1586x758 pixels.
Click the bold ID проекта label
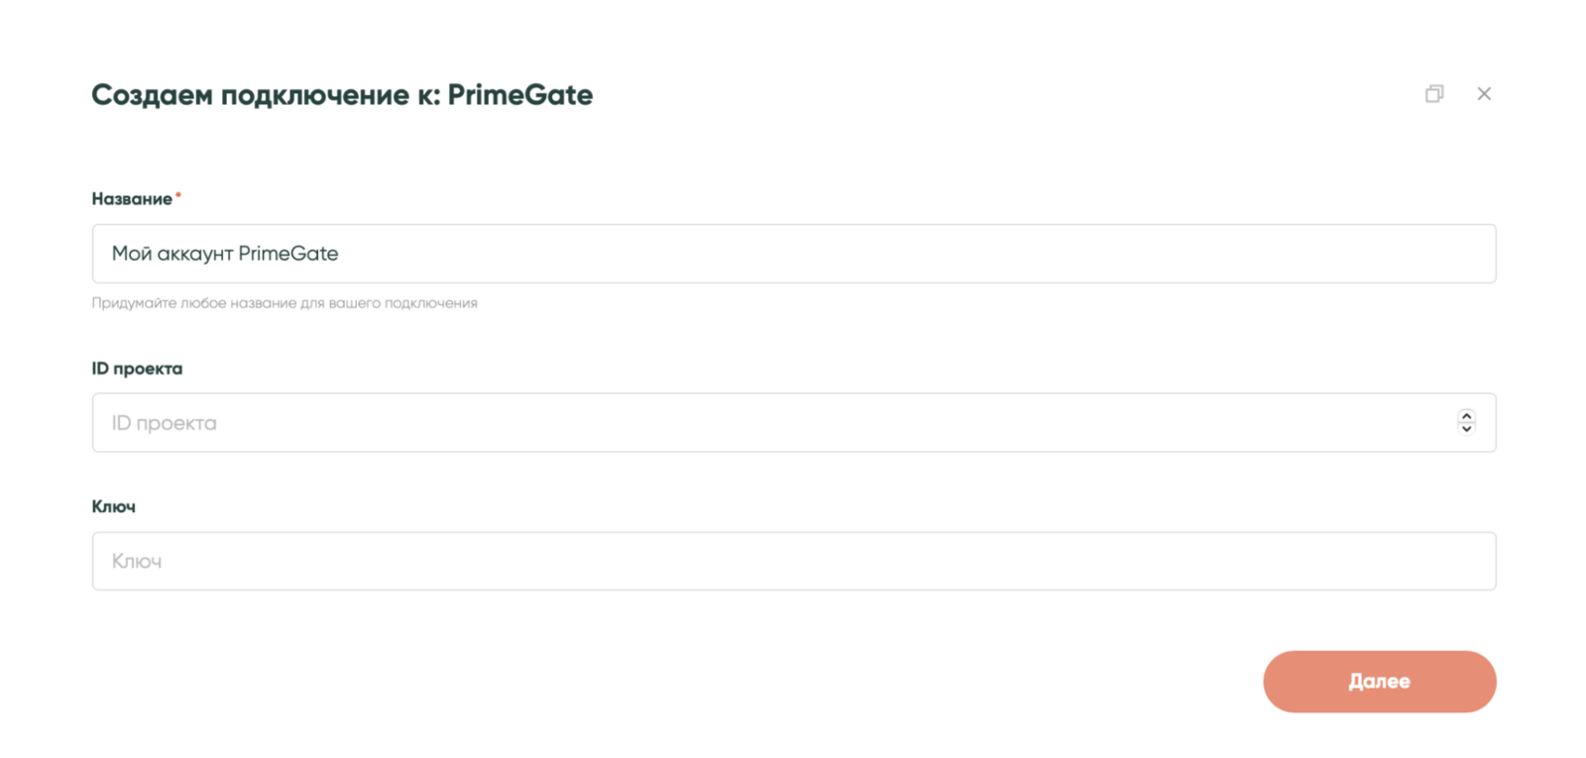coord(137,369)
